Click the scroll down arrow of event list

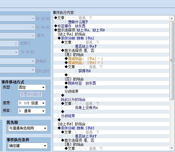click(x=172, y=148)
